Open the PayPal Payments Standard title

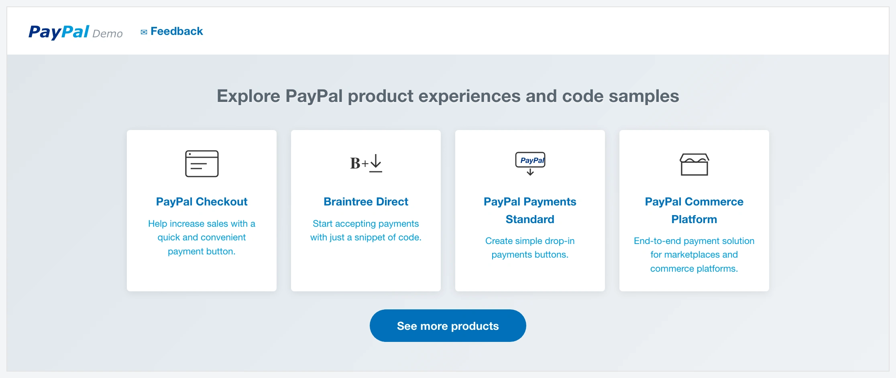(530, 210)
